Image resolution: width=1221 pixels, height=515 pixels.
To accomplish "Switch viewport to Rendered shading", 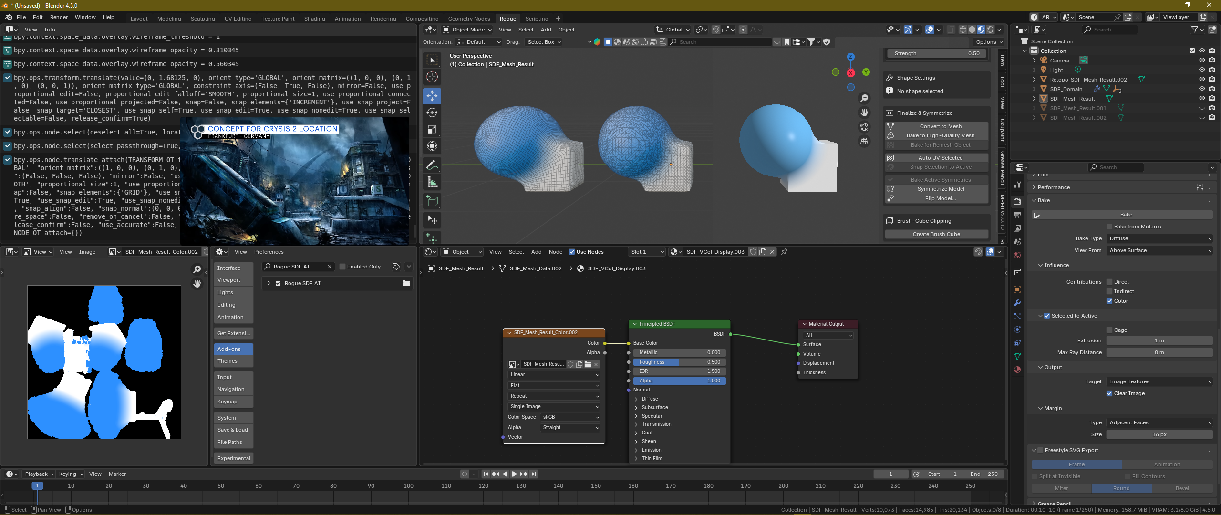I will tap(990, 30).
